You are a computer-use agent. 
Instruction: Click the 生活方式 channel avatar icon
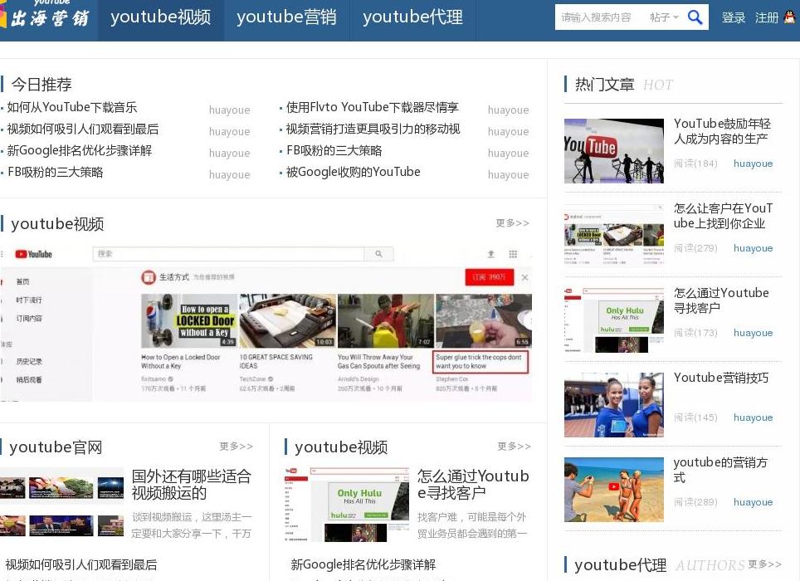(x=148, y=277)
